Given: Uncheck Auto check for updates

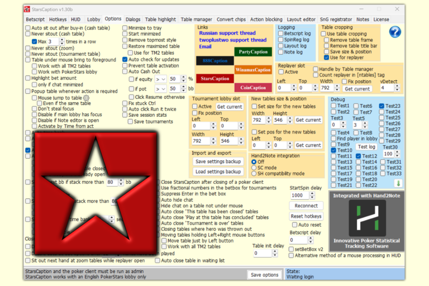Looking at the screenshot, I should click(x=125, y=59).
